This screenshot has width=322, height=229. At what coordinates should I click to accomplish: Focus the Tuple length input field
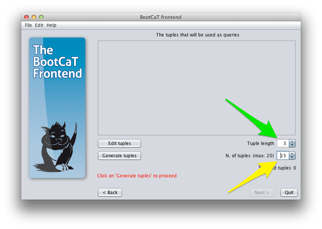283,143
